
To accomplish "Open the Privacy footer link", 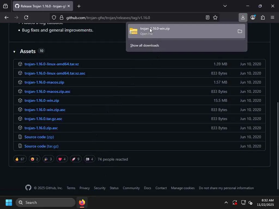I will [84, 188].
